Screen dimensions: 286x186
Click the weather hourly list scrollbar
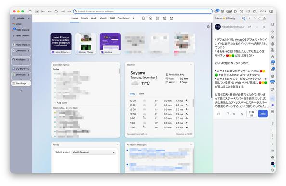193,103
